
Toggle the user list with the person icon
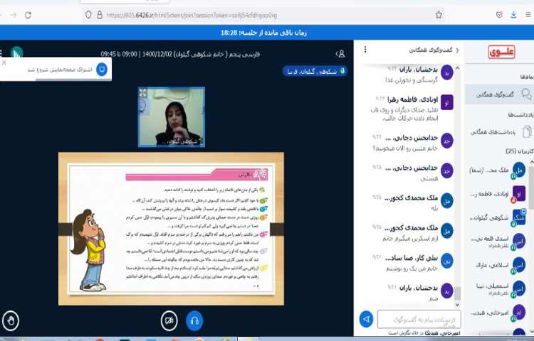click(x=340, y=54)
